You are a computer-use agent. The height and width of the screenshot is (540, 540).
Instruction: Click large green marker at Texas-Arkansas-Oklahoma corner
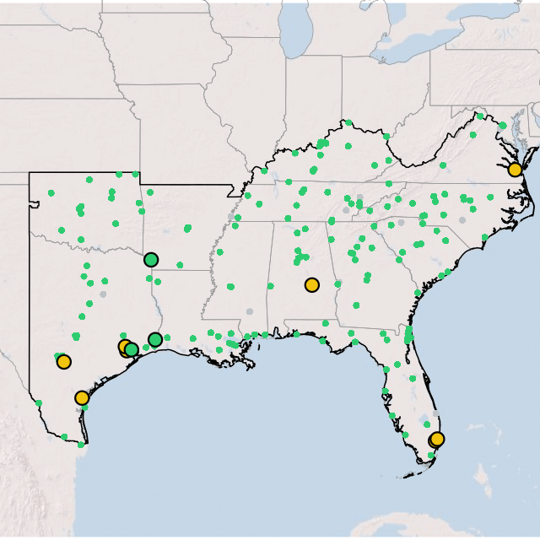151,260
